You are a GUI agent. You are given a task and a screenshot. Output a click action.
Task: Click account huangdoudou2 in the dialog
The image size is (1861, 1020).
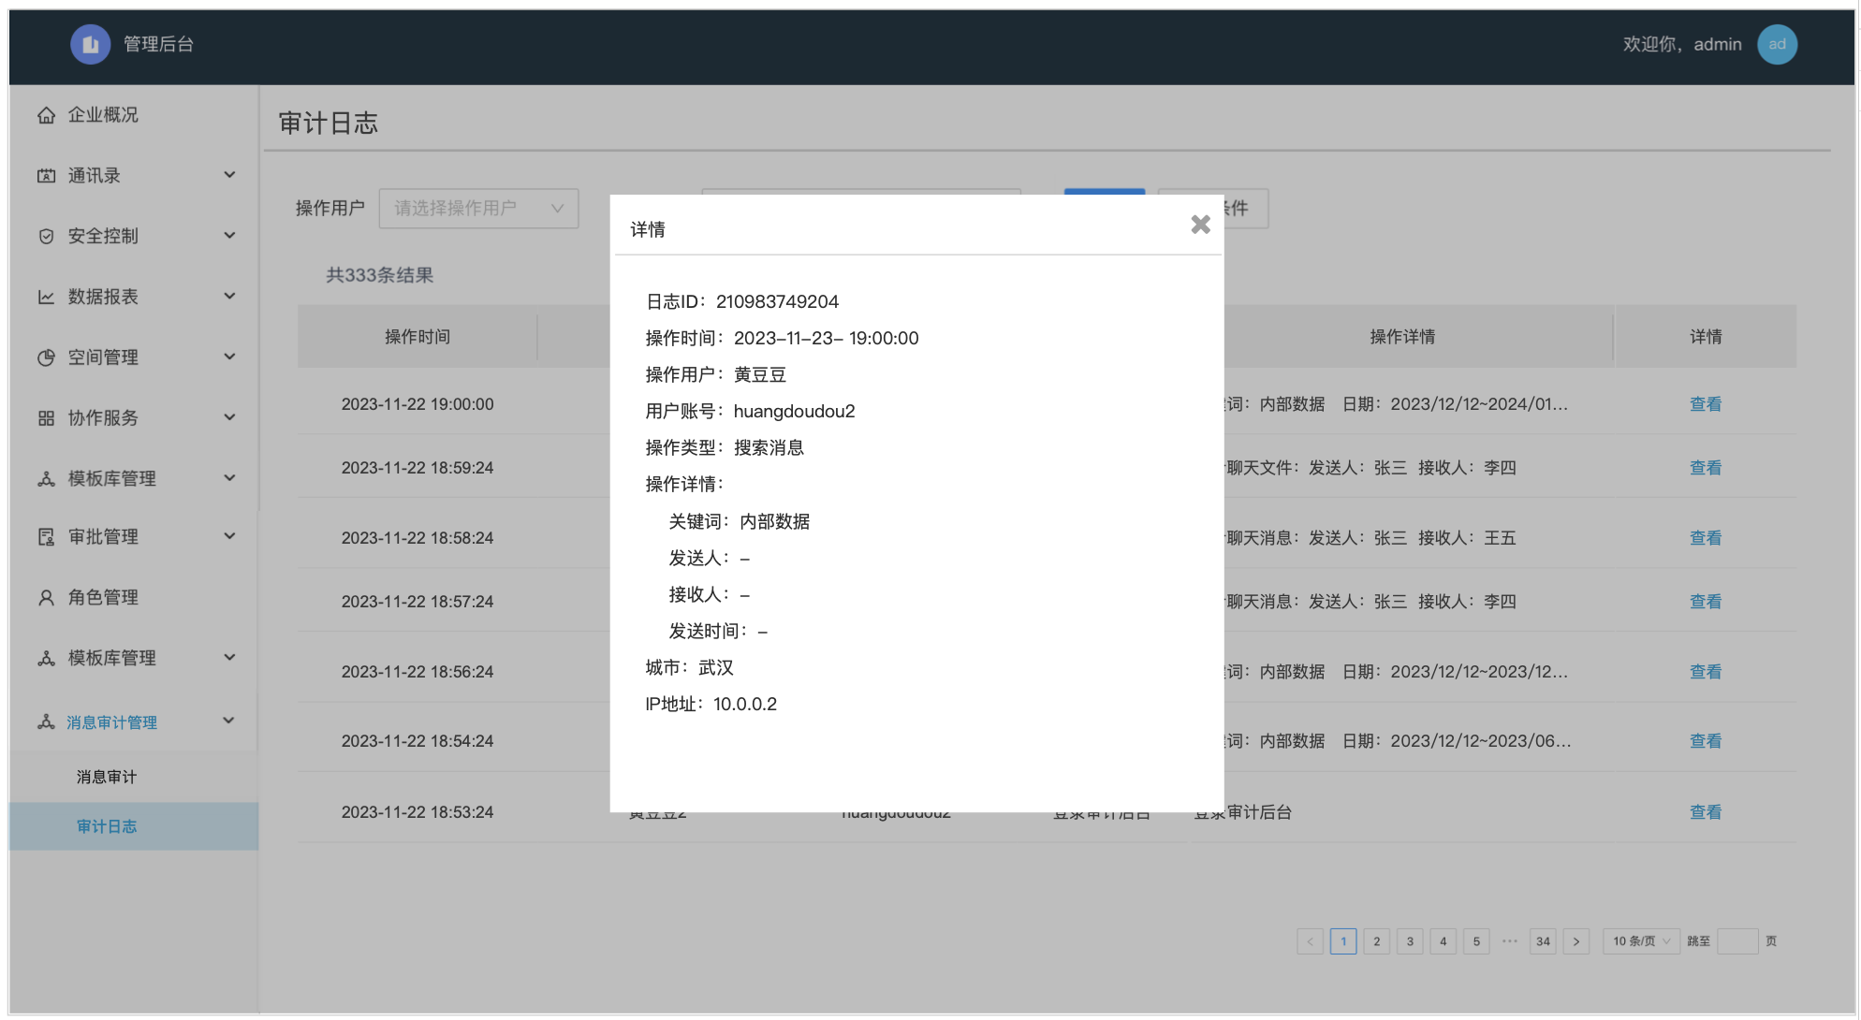pyautogui.click(x=794, y=411)
